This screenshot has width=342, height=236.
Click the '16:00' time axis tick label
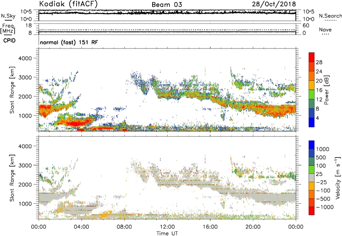[210, 227]
